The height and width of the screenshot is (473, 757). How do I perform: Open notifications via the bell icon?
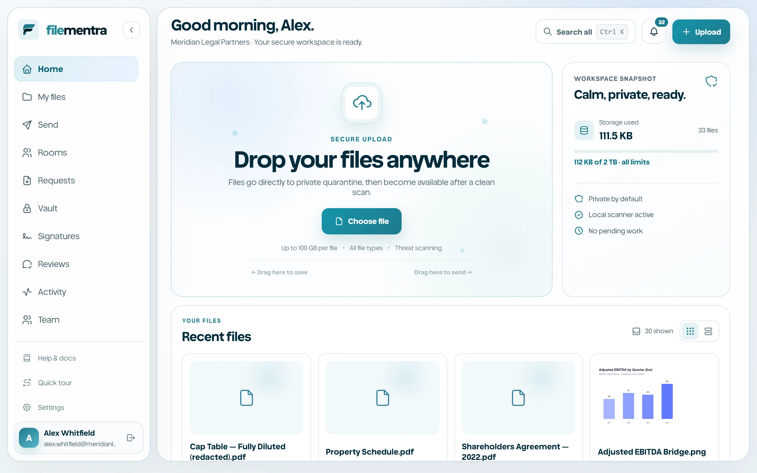(654, 32)
